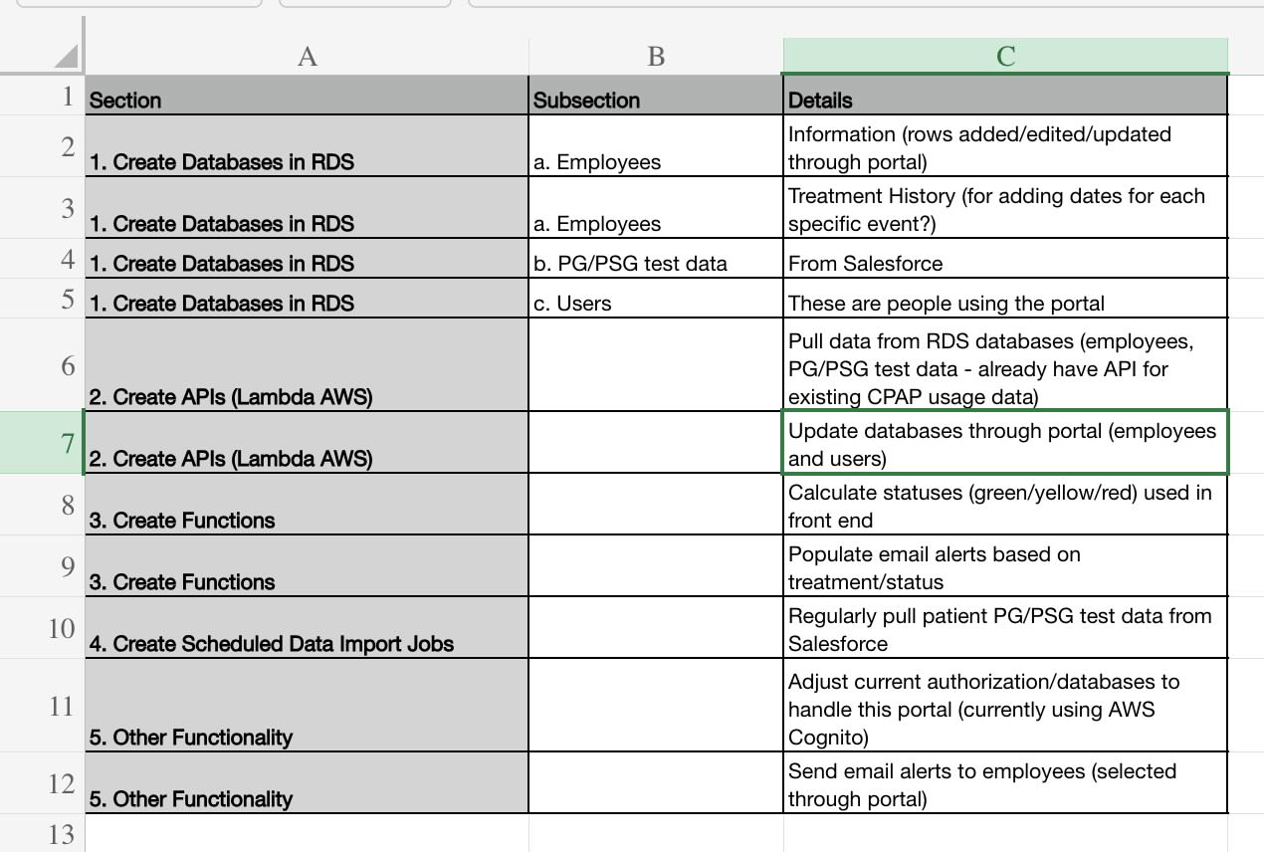Click the select-all triangle in sheet corner
Viewport: 1264px width, 852px height.
coord(66,57)
